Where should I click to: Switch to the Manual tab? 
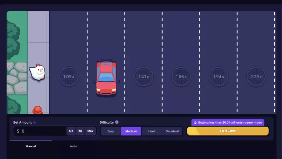point(30,146)
